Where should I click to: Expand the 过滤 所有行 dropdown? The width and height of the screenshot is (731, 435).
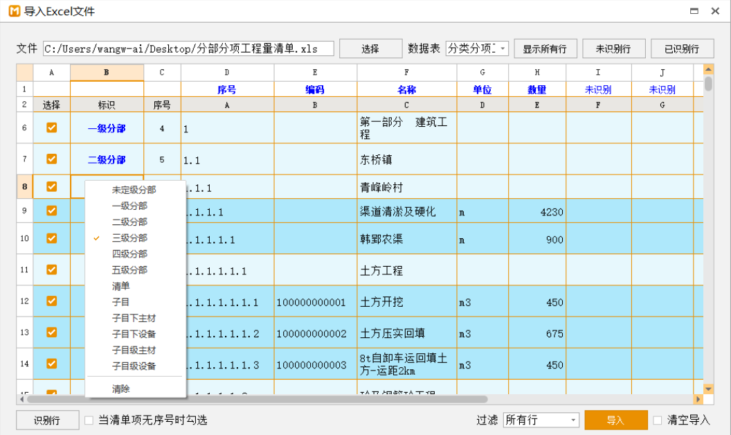tap(541, 420)
